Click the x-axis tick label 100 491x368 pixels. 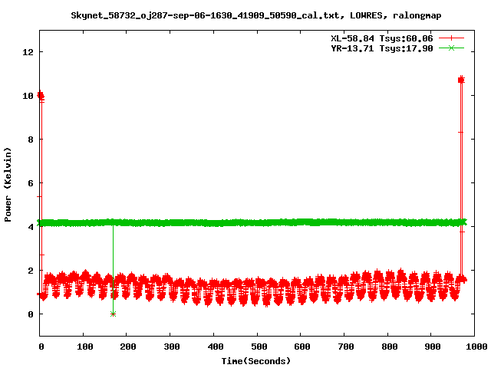coord(85,347)
